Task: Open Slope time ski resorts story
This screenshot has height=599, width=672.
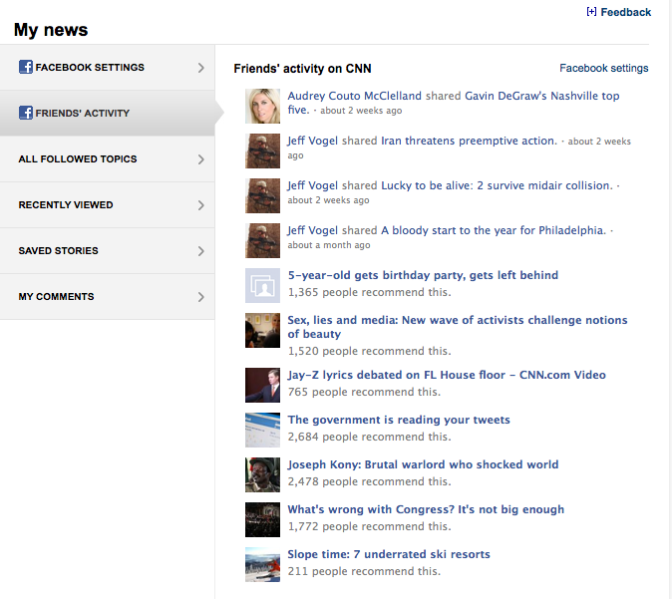Action: point(389,554)
